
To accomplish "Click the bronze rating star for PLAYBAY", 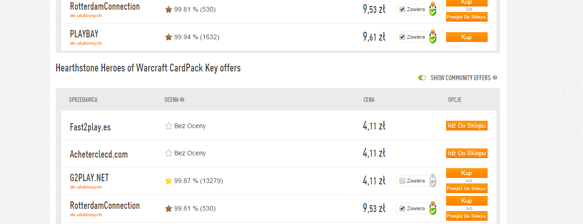I will [x=169, y=37].
